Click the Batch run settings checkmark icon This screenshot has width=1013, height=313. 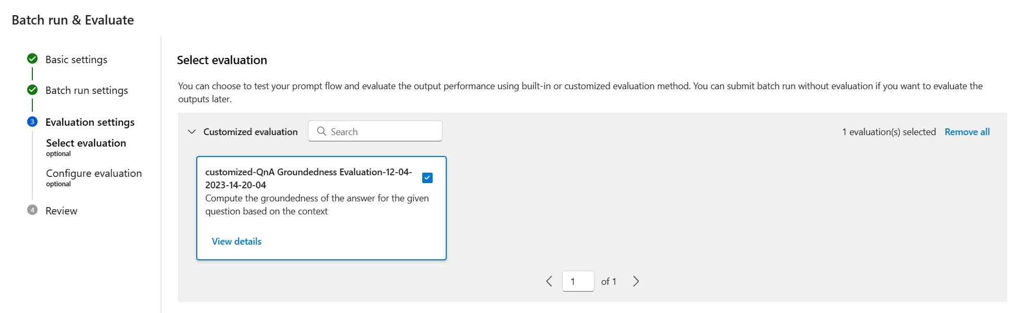click(32, 90)
